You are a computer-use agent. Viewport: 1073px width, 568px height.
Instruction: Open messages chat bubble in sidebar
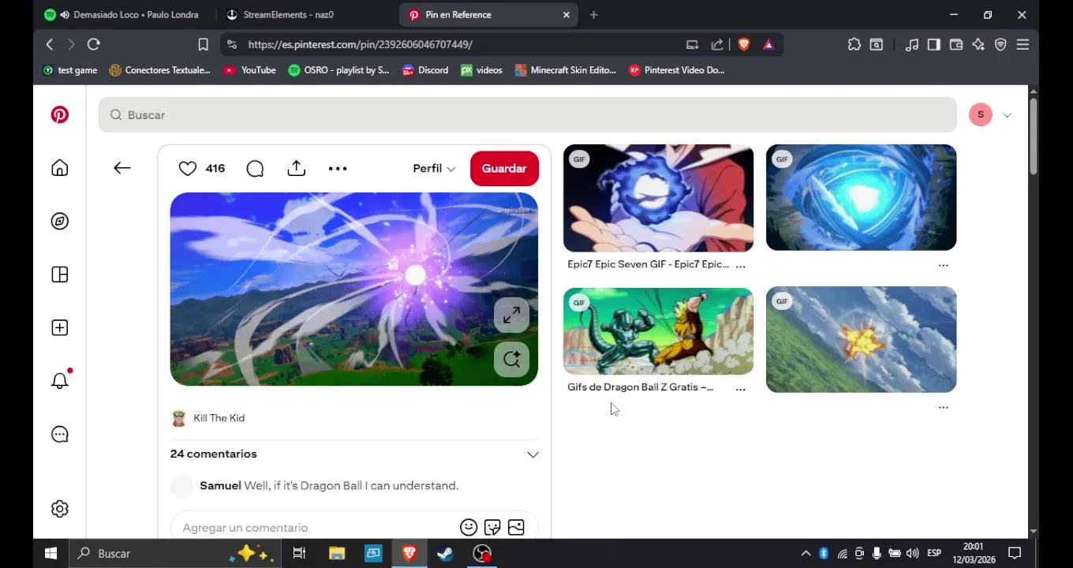pos(60,435)
